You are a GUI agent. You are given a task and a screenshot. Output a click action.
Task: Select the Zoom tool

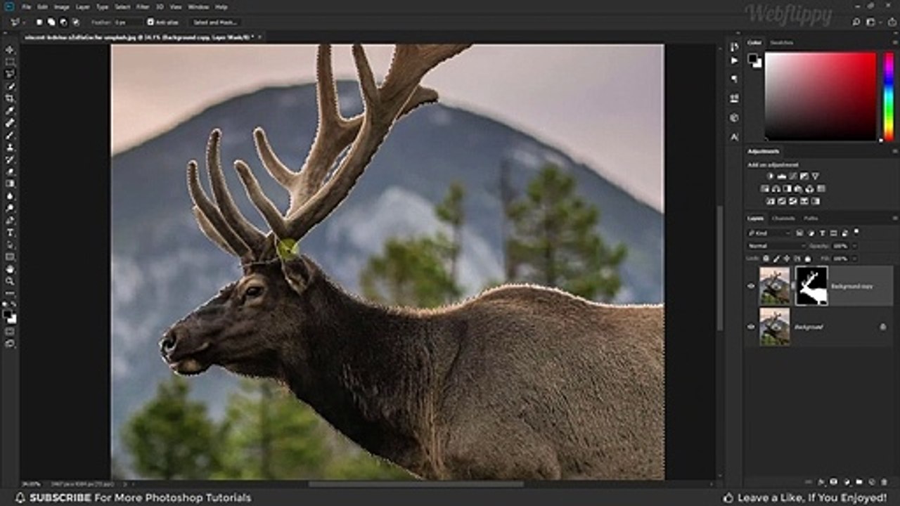coord(10,281)
